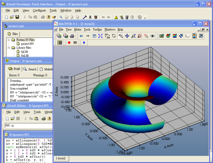Select project.f95 in the file tree
Image resolution: width=213 pixels, height=163 pixels.
27,44
